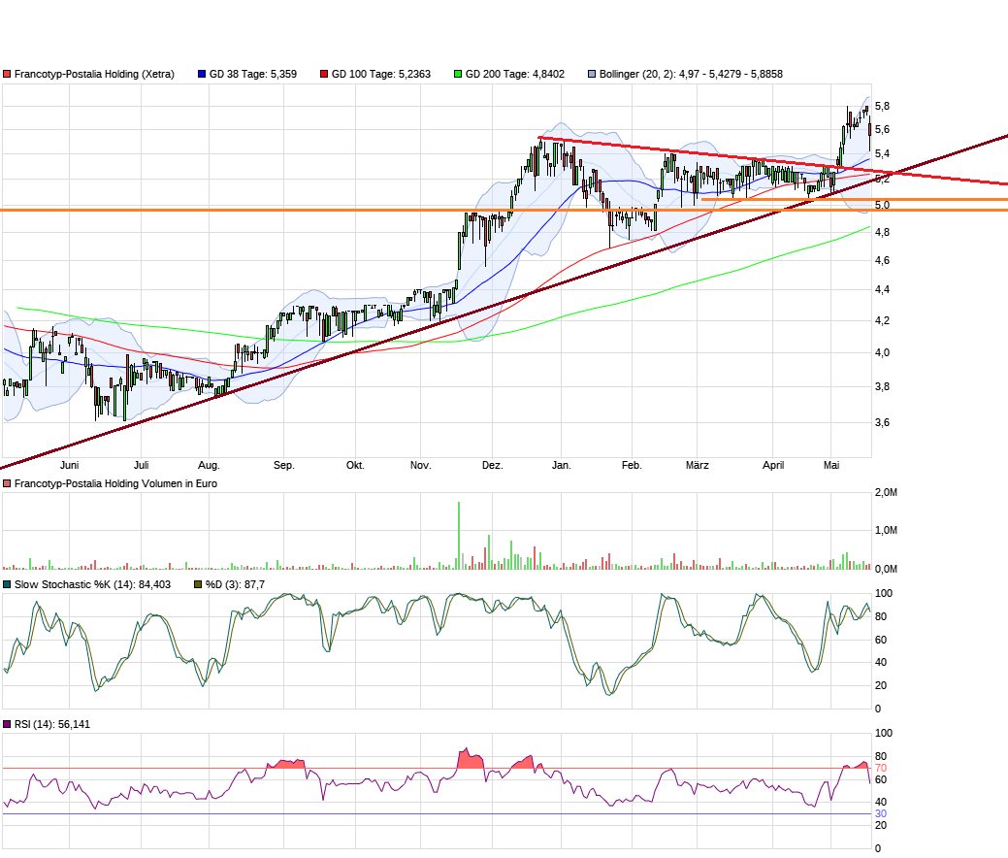This screenshot has width=1008, height=858.
Task: Click the RSI (14) legend icon
Action: 7,722
